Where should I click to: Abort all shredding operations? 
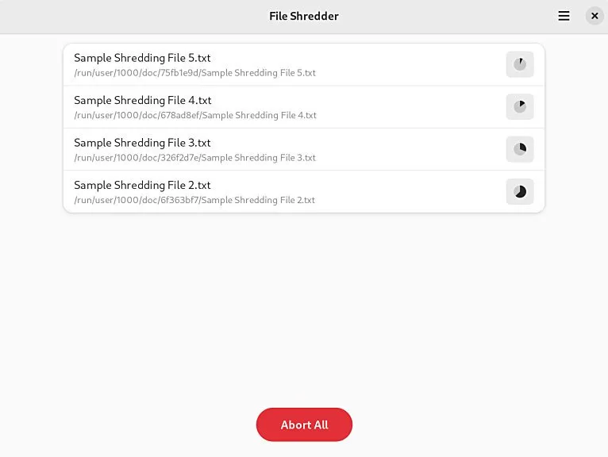(x=304, y=424)
